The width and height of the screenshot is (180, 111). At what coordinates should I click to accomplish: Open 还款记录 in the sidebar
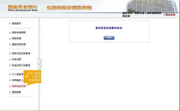pos(16,59)
